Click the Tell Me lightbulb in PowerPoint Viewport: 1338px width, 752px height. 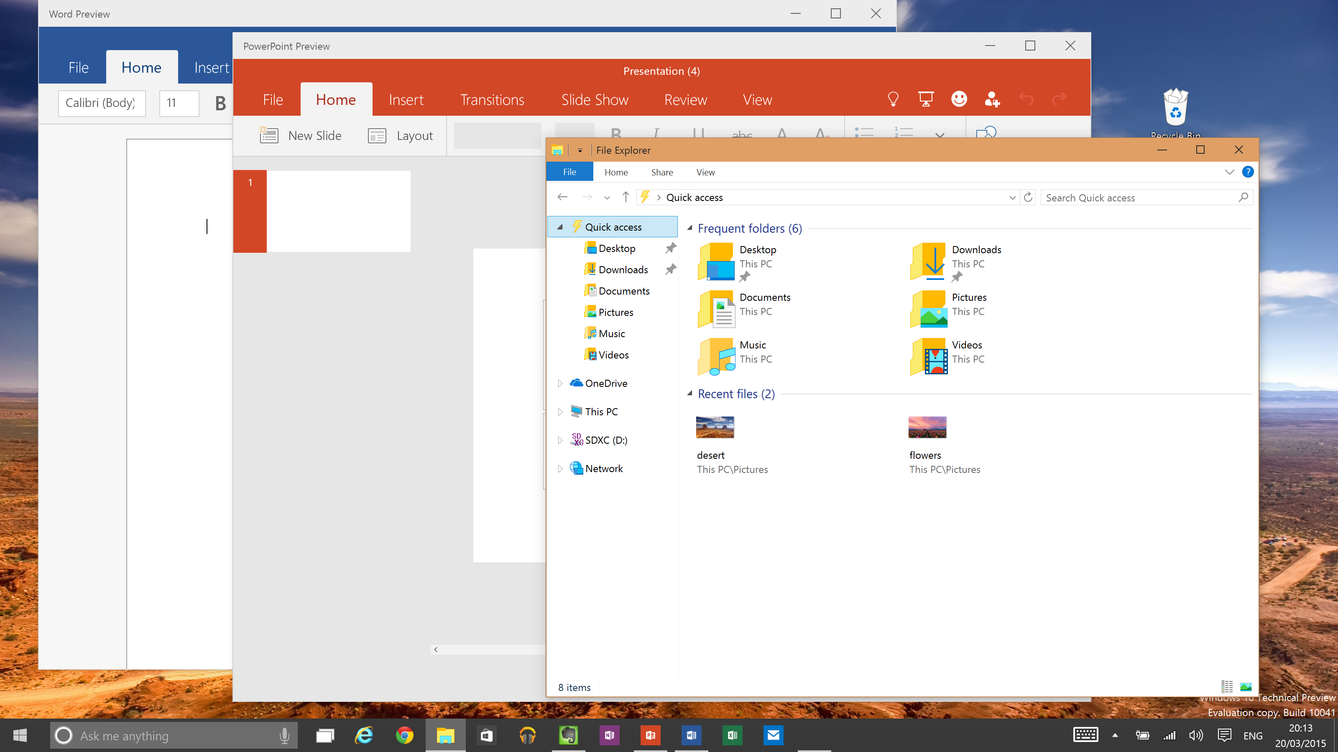click(893, 99)
